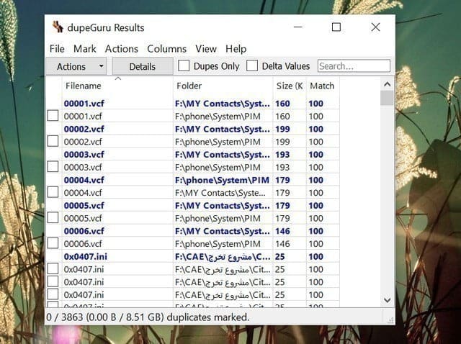
Task: Open the View menu
Action: pos(205,49)
